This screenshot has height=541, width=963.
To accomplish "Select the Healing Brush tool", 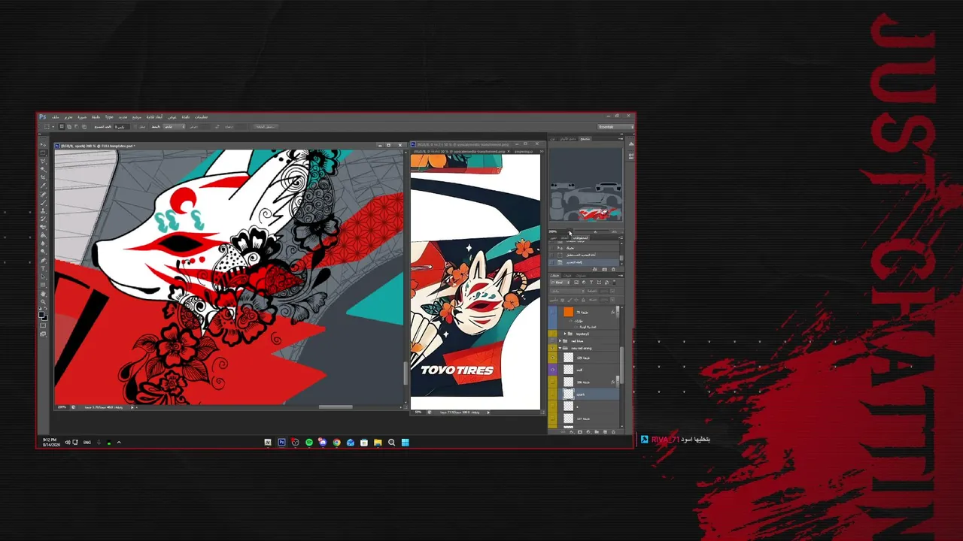I will point(43,195).
